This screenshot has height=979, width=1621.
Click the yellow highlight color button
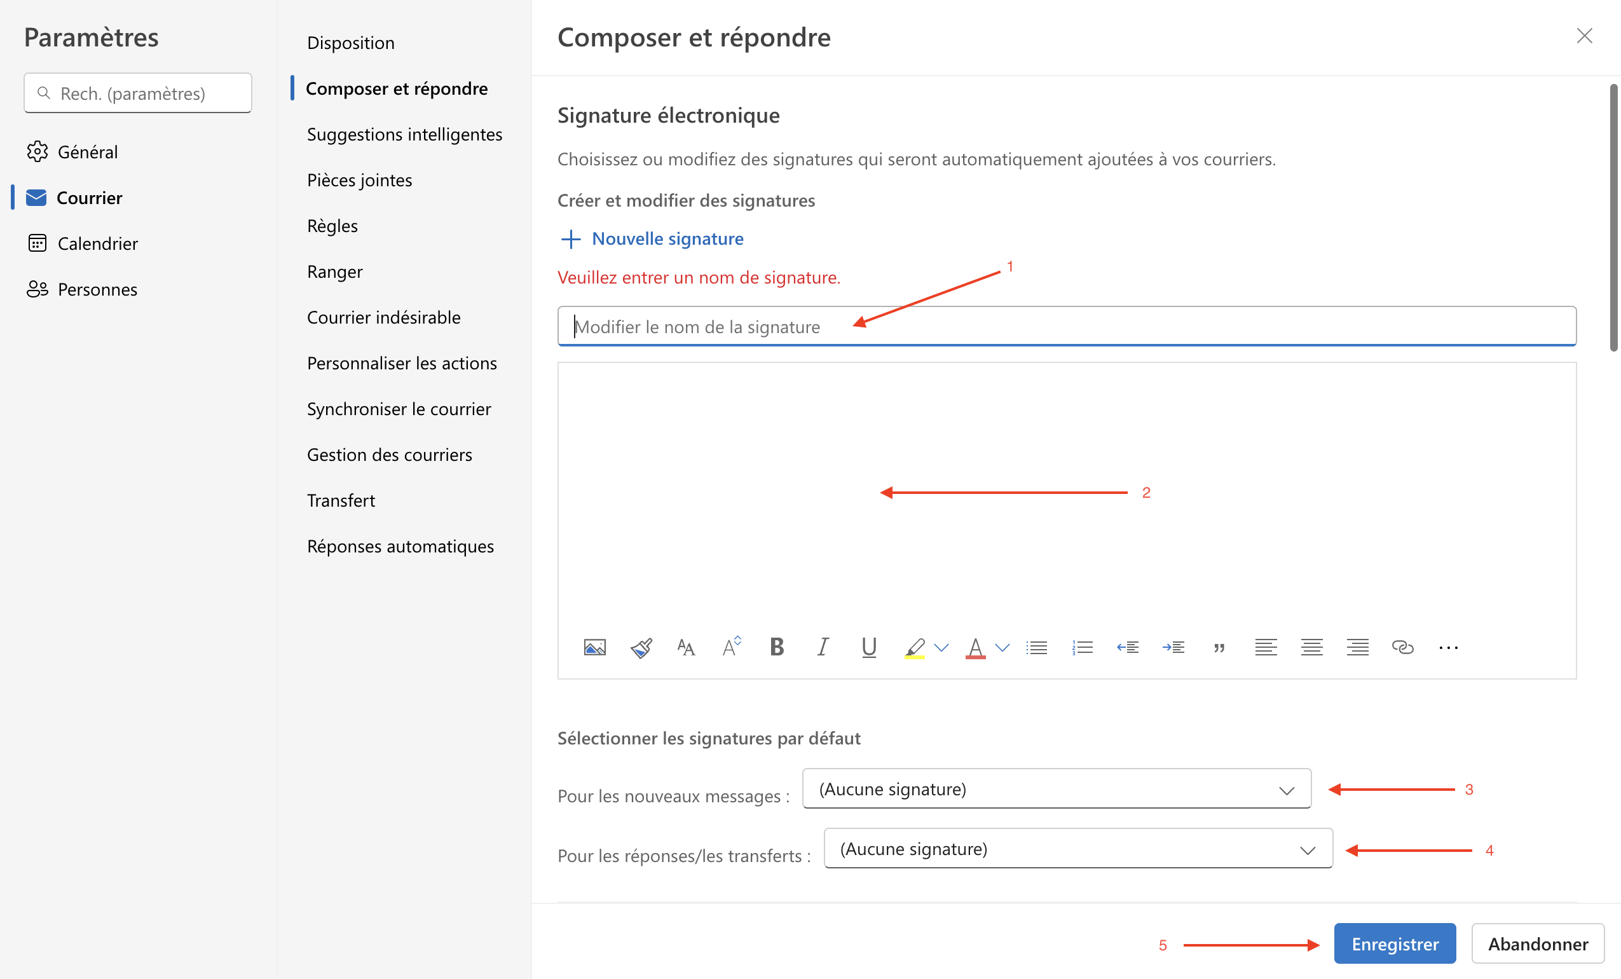pyautogui.click(x=915, y=647)
